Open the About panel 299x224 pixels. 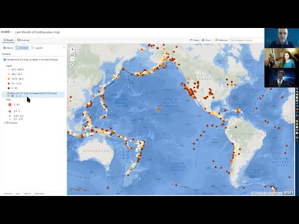coord(8,48)
